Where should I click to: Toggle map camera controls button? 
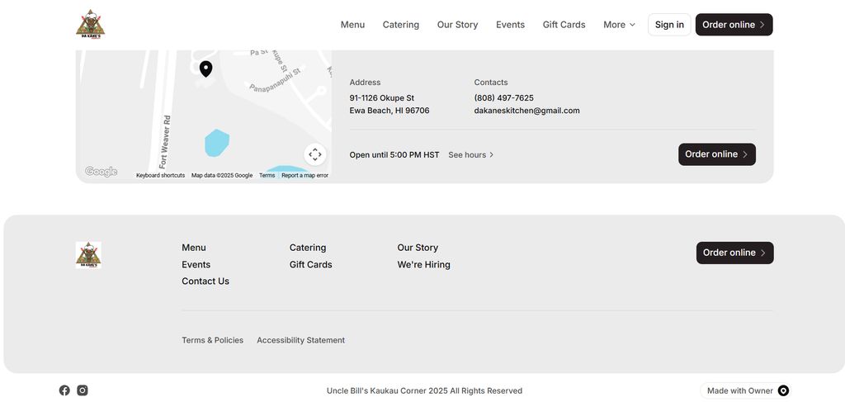point(314,154)
